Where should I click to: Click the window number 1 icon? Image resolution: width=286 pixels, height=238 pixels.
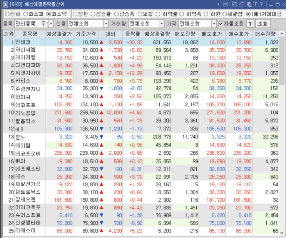(x=5, y=4)
